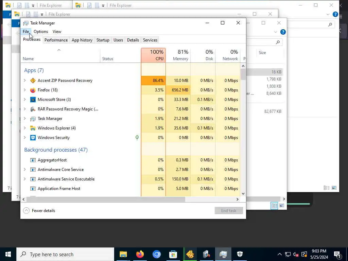Expand the Antimalware Service Executable row
The image size is (348, 261).
(x=25, y=179)
